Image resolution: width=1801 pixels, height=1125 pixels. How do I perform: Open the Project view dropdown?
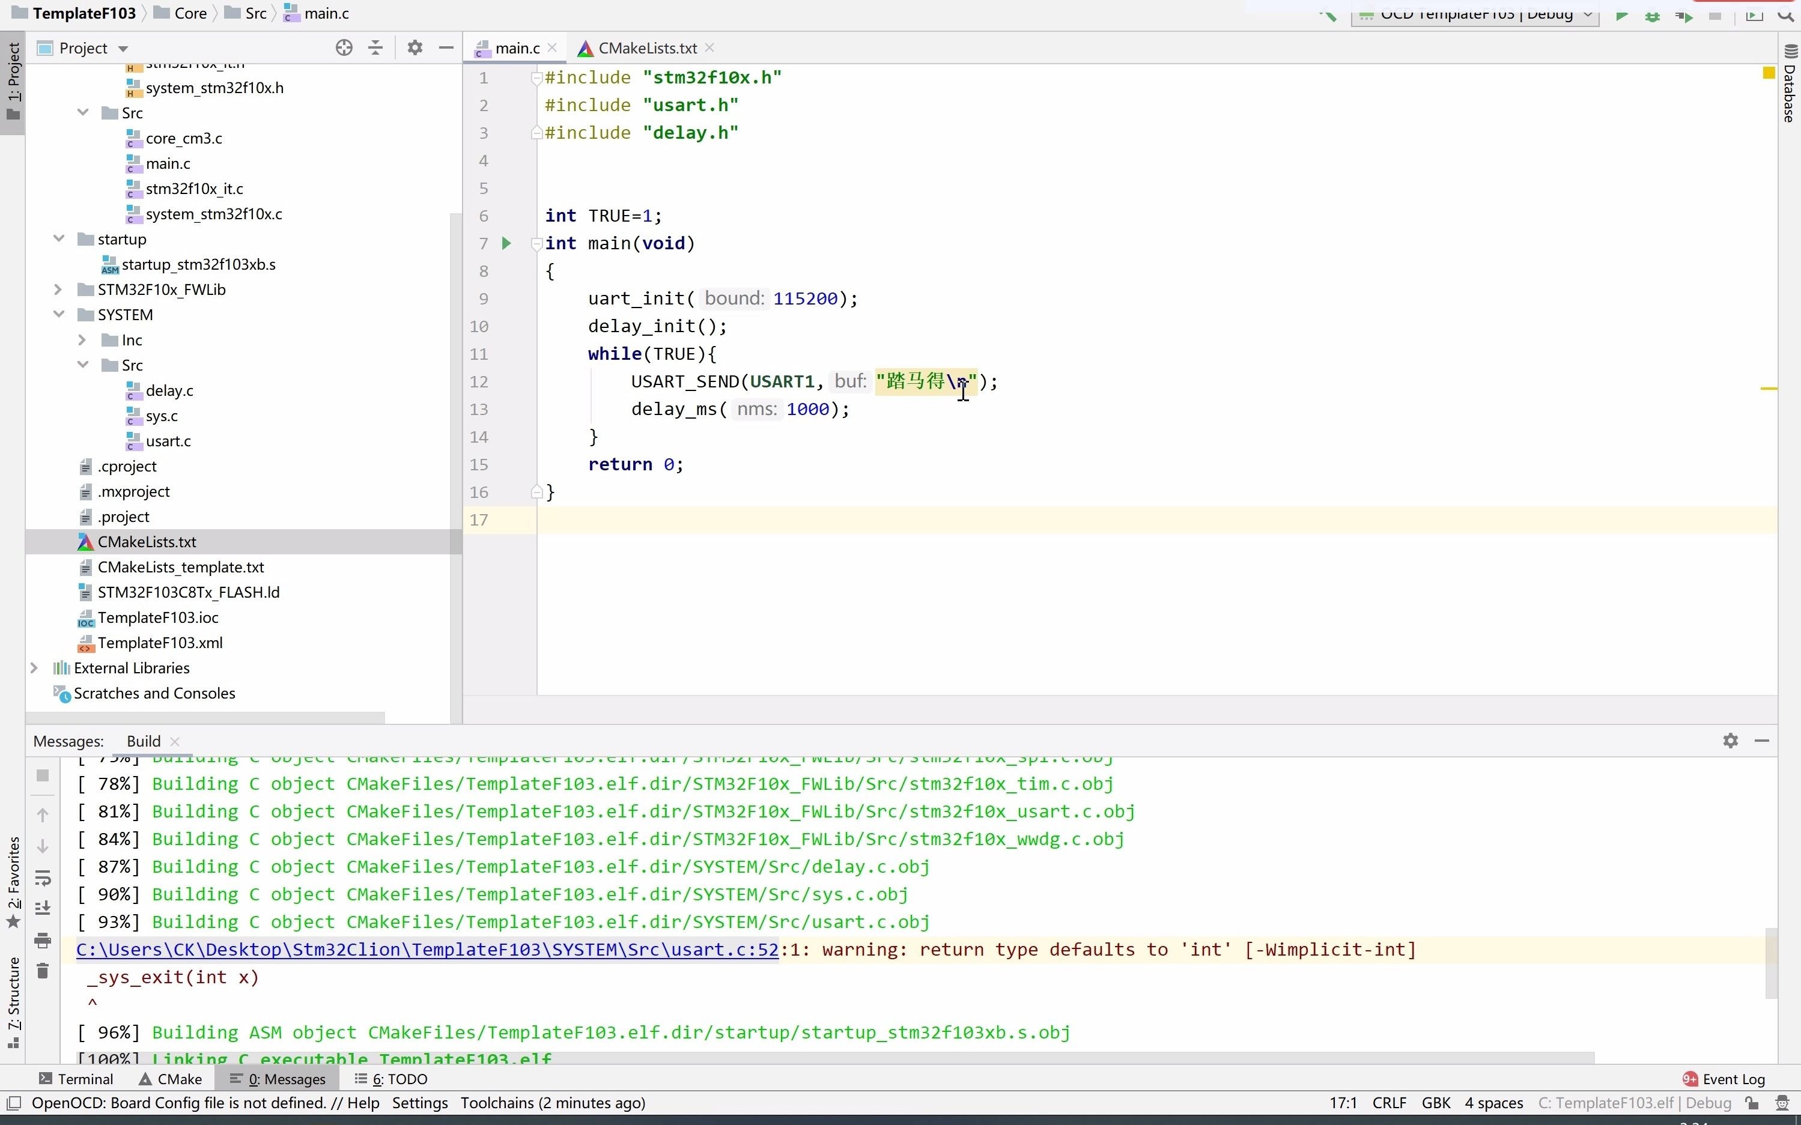point(123,49)
